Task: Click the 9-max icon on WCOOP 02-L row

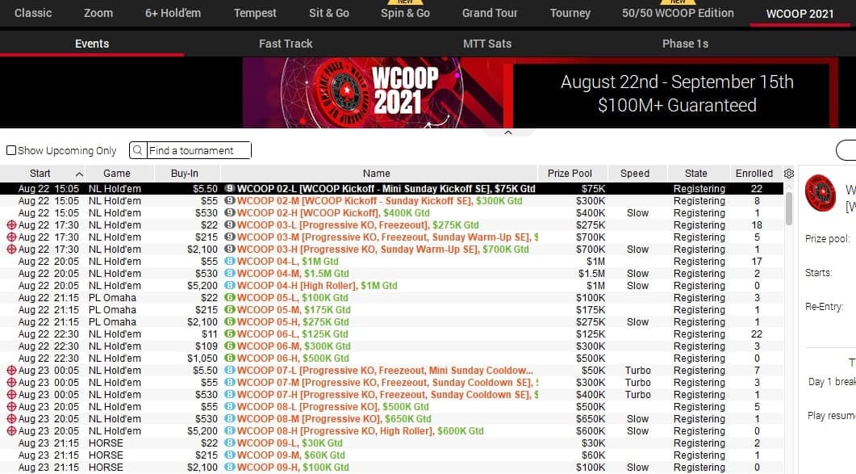Action: (x=230, y=189)
